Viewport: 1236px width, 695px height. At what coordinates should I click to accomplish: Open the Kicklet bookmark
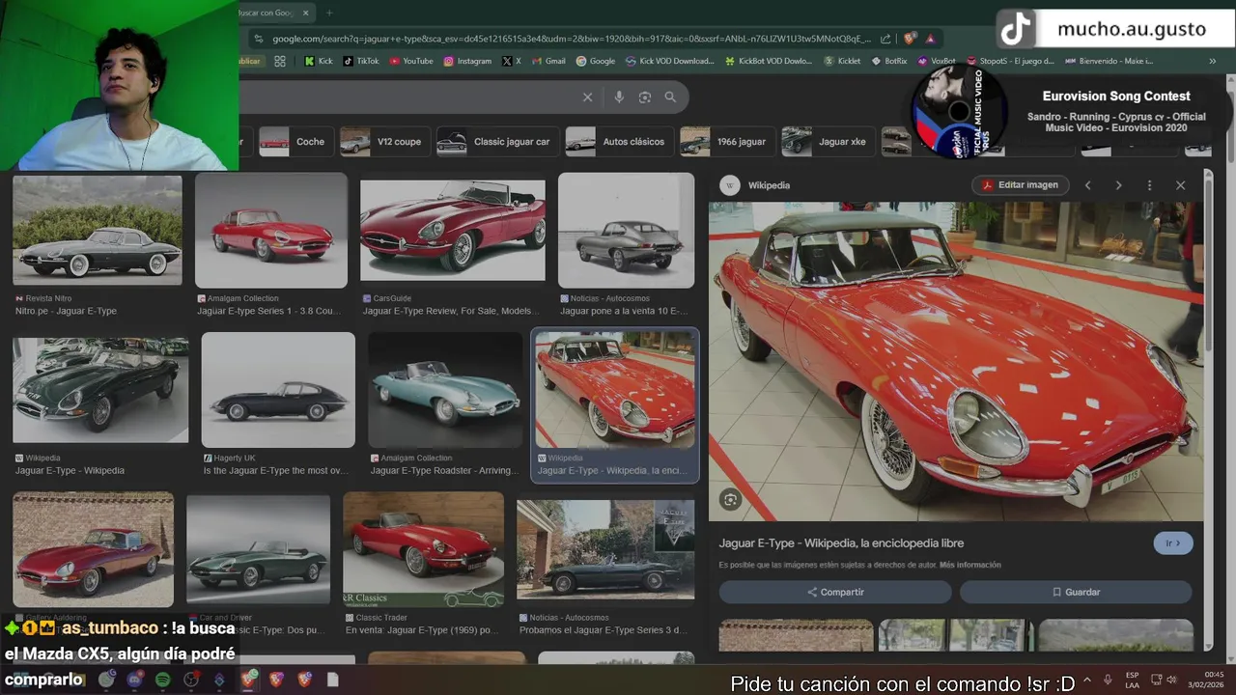842,61
